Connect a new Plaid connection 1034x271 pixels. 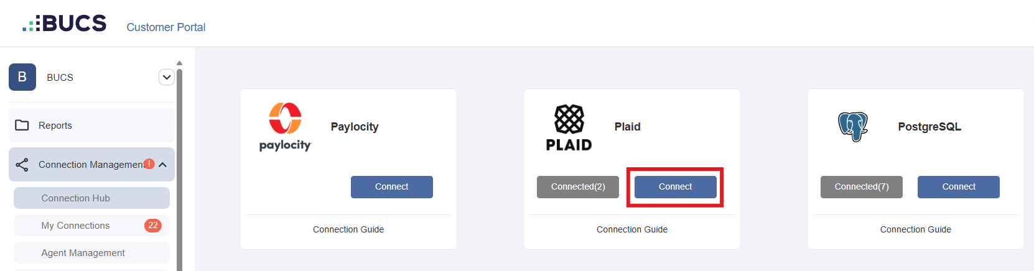[x=676, y=187]
